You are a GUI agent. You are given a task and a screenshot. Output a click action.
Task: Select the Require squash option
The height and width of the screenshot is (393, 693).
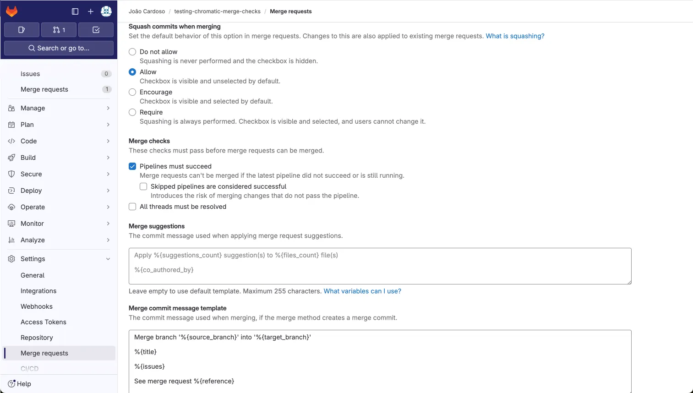click(x=132, y=112)
